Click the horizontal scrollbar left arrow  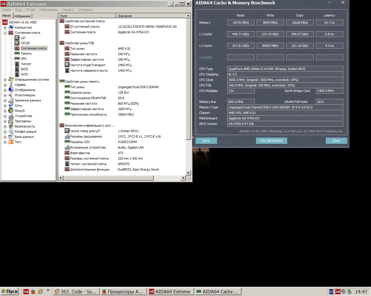(x=61, y=178)
